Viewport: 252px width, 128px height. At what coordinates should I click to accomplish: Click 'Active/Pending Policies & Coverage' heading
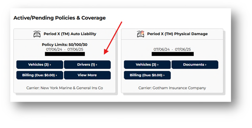tap(60, 18)
